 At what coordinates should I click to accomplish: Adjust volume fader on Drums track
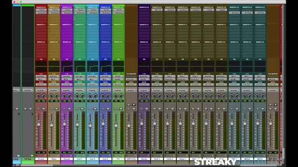click(x=39, y=123)
